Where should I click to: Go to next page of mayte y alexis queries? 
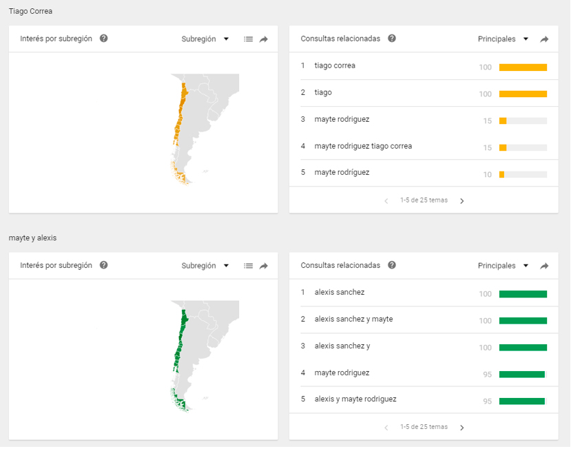point(461,428)
